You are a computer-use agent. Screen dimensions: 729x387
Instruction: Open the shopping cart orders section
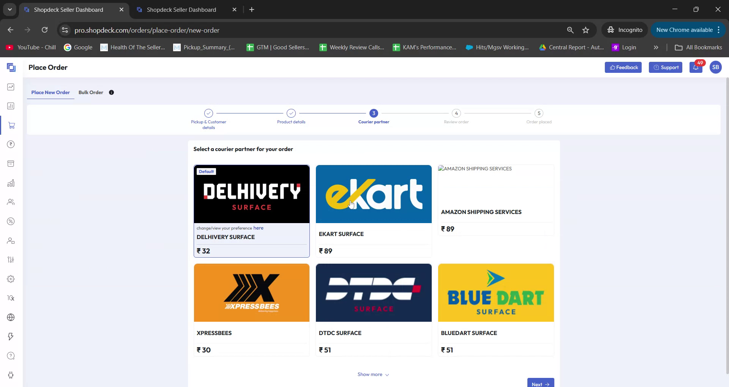coord(11,125)
